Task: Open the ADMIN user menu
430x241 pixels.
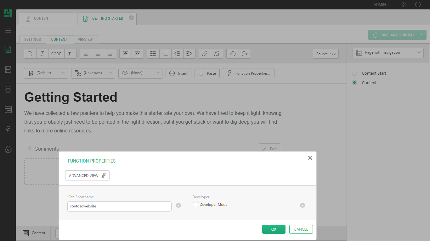Action: point(382,5)
